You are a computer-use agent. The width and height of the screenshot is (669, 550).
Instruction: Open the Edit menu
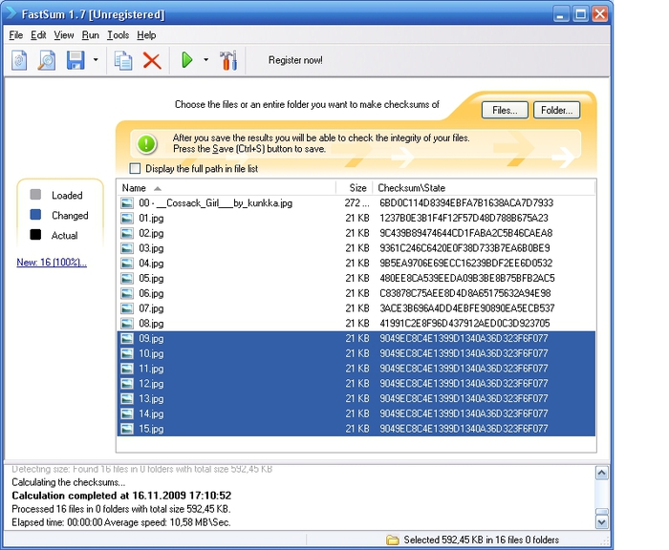click(38, 35)
